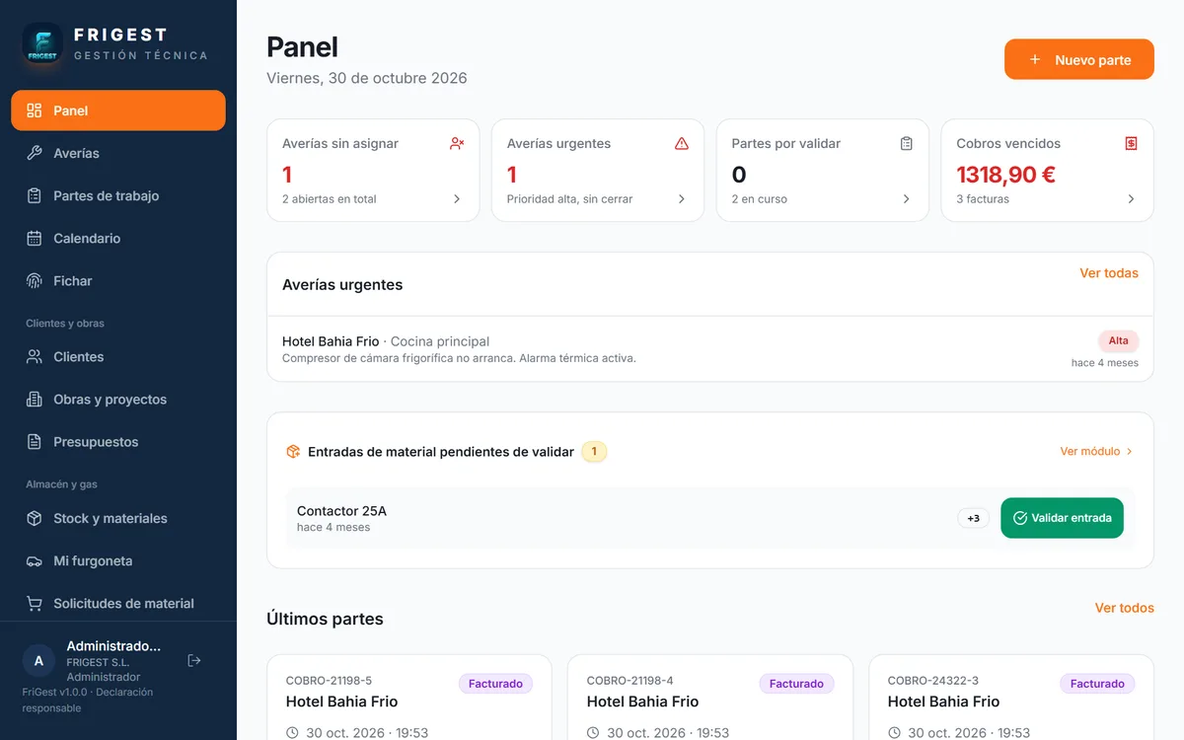The width and height of the screenshot is (1184, 740).
Task: Click the warning triangle on Averías urgentes card
Action: (682, 144)
